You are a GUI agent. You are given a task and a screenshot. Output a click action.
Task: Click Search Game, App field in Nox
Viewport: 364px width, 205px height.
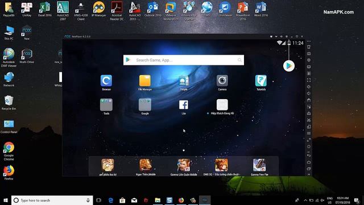pyautogui.click(x=184, y=60)
